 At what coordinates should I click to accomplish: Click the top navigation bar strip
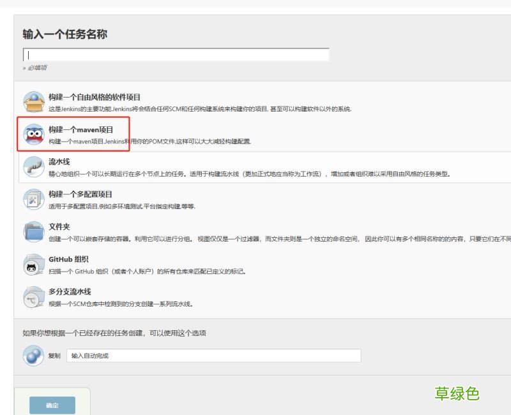click(x=256, y=4)
